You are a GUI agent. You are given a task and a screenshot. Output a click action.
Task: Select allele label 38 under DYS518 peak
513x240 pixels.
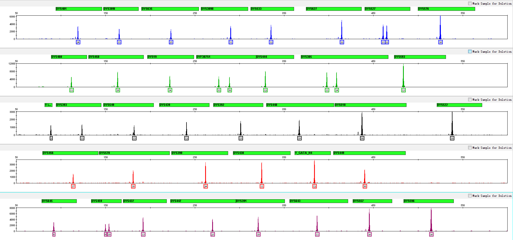point(362,138)
